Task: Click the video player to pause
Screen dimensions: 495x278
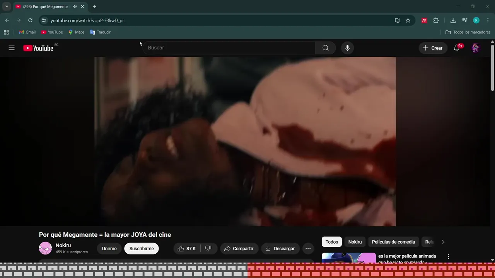Action: click(x=245, y=141)
